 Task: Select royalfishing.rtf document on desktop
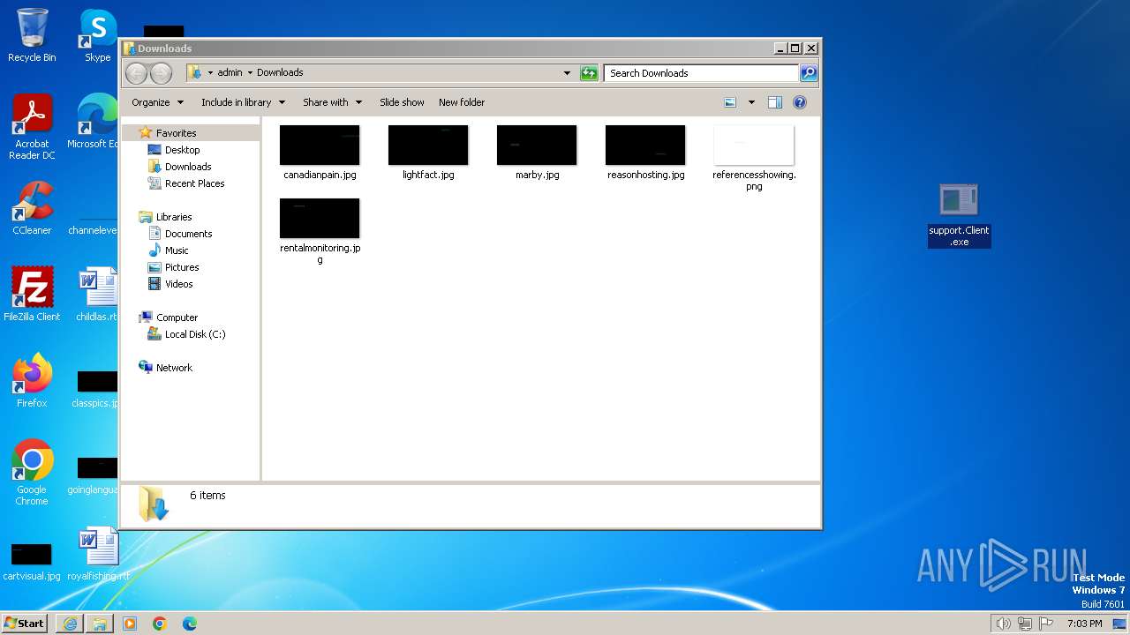(98, 554)
